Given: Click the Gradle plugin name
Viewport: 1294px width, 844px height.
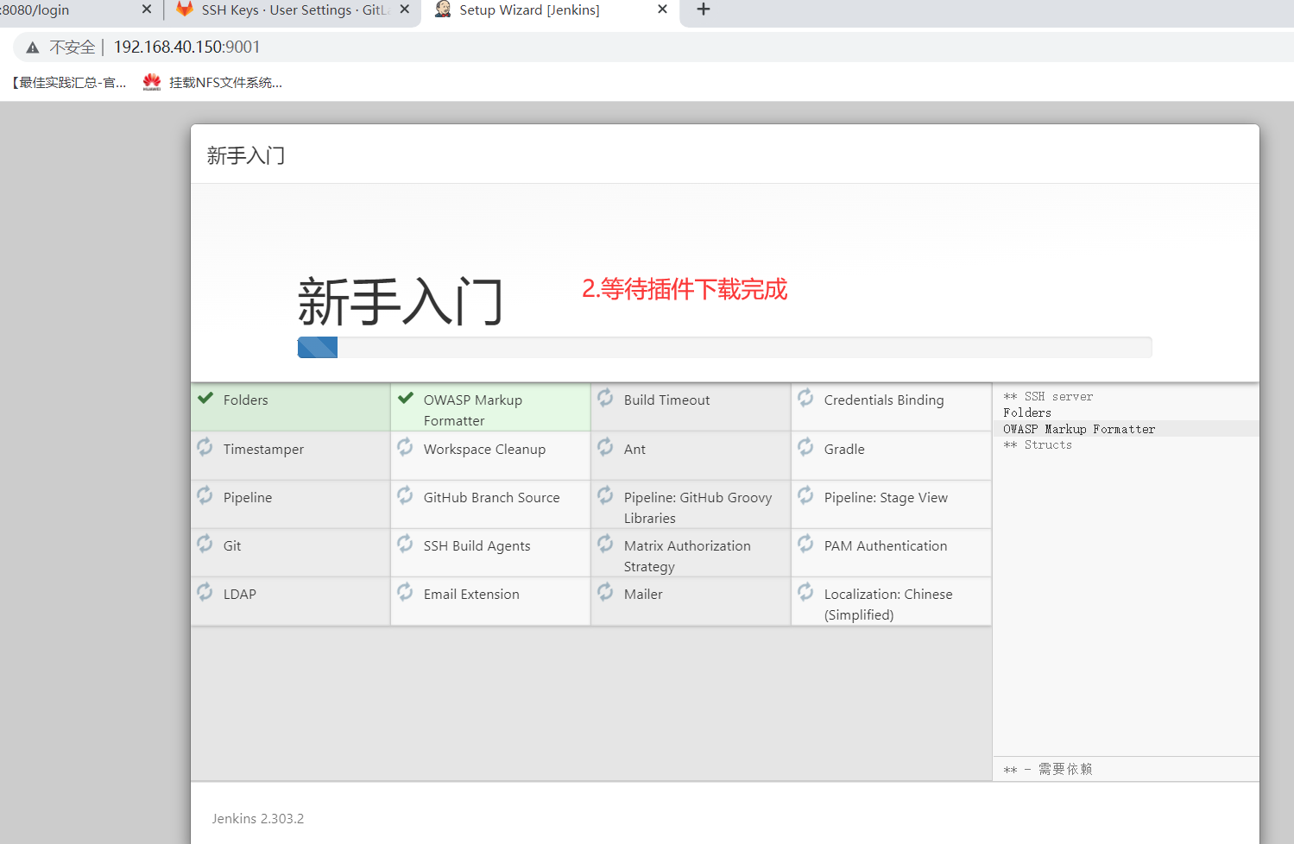Looking at the screenshot, I should pos(844,450).
